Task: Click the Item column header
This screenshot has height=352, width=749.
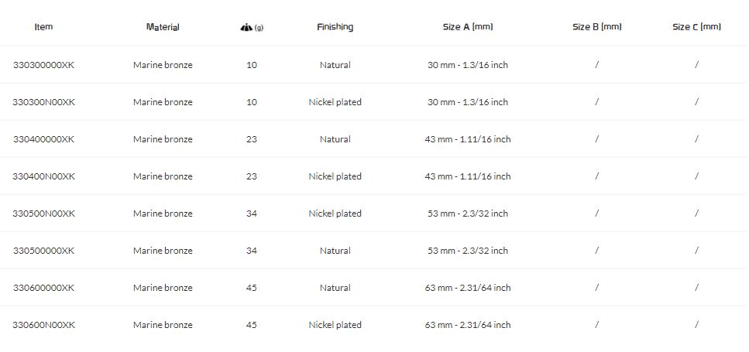Action: coord(43,27)
